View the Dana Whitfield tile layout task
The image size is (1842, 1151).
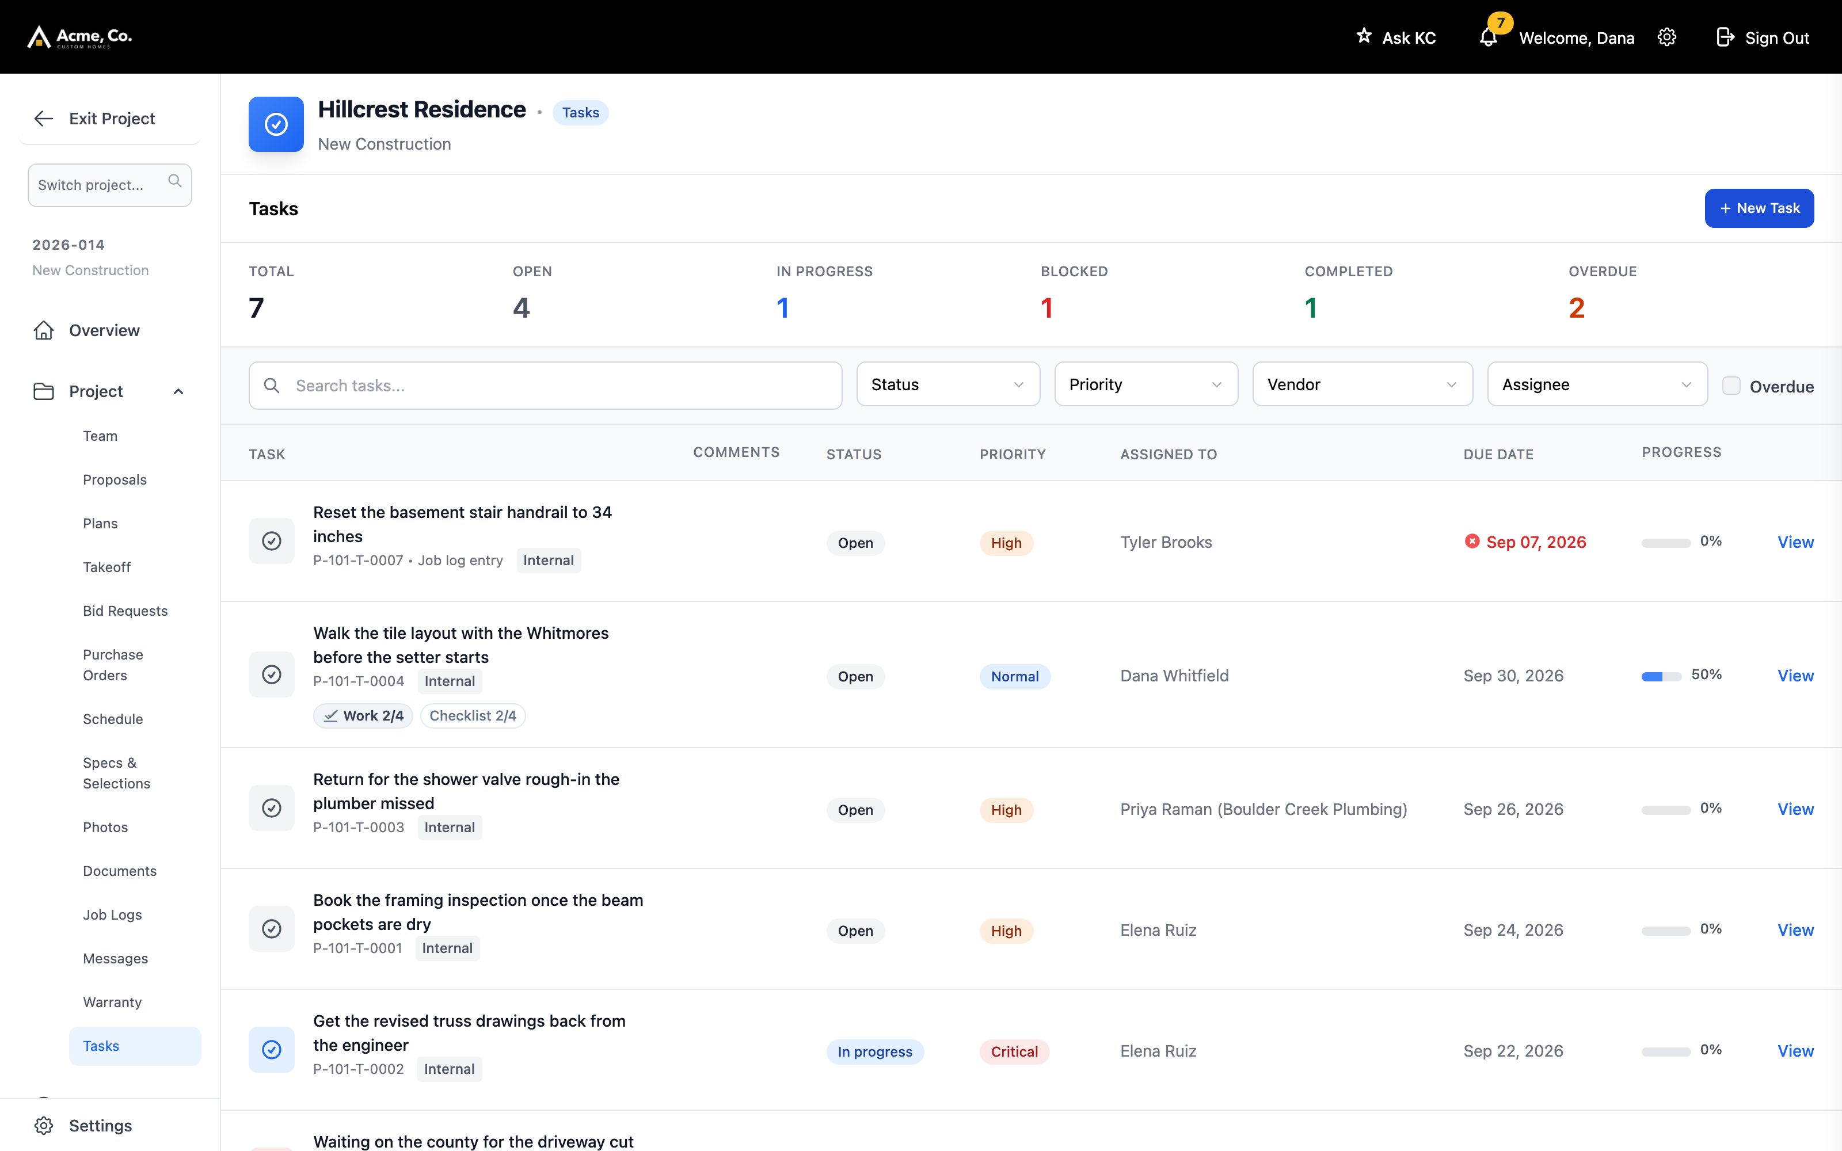[1795, 675]
